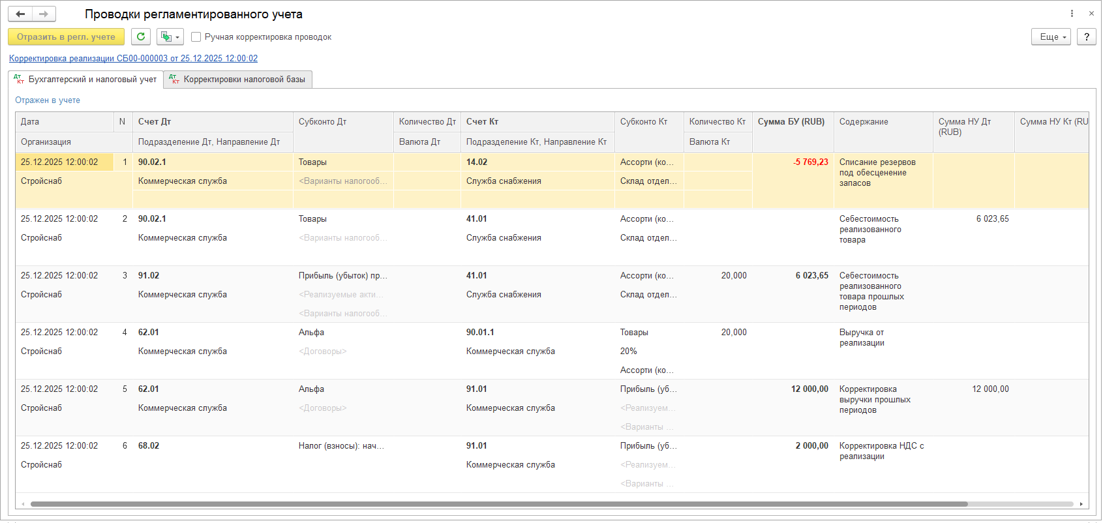Click the question mark help button
The height and width of the screenshot is (523, 1103).
(x=1086, y=37)
